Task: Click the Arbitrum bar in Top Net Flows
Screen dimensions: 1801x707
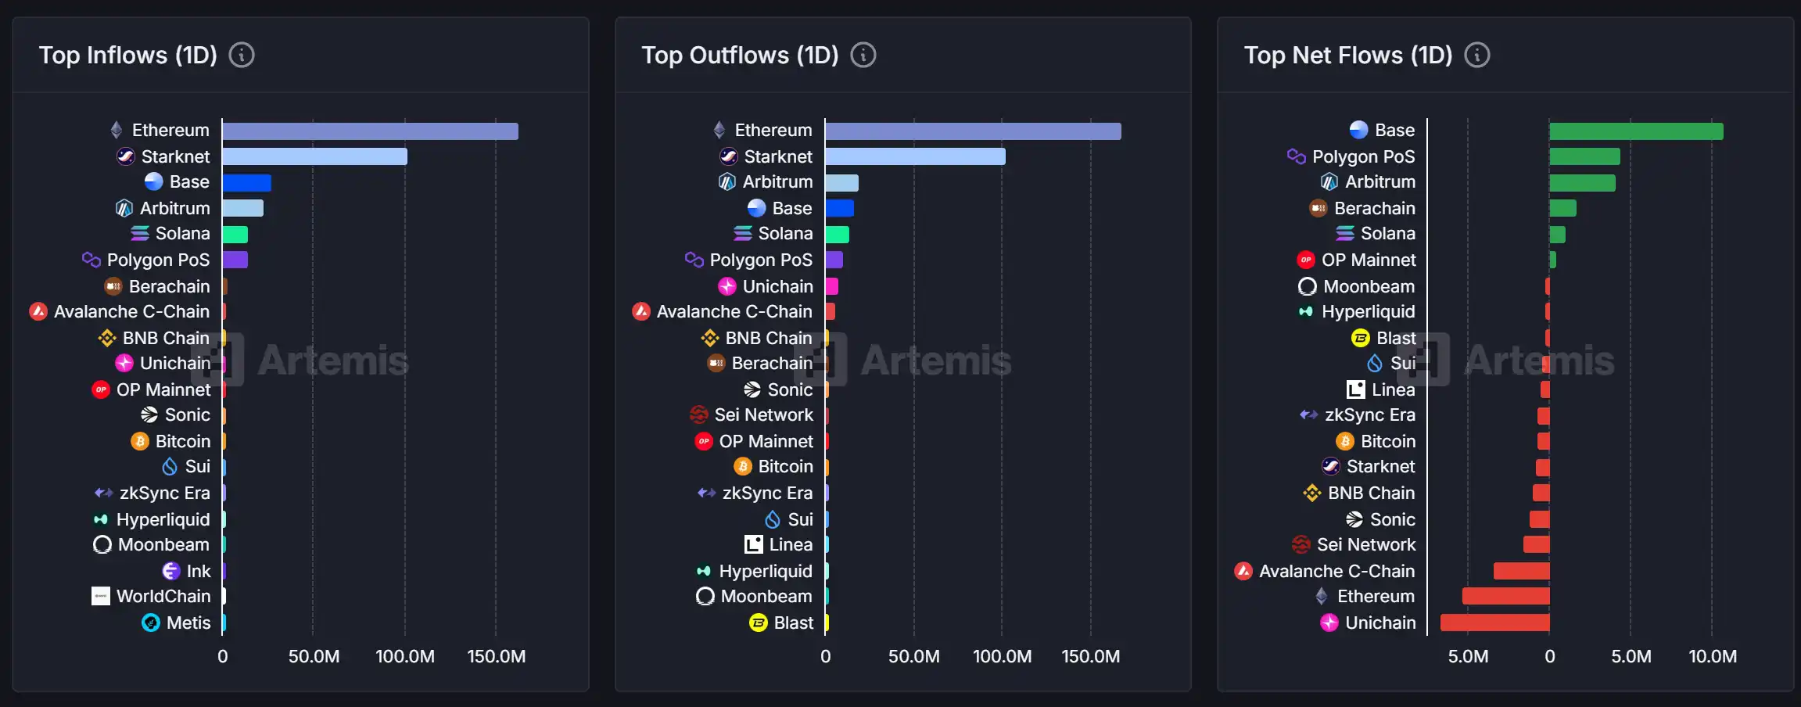Action: (x=1583, y=182)
